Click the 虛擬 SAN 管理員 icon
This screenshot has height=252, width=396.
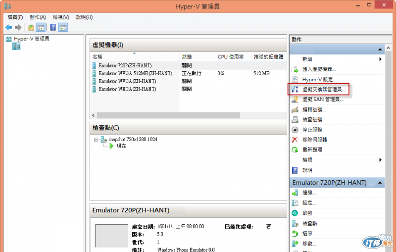click(x=295, y=100)
